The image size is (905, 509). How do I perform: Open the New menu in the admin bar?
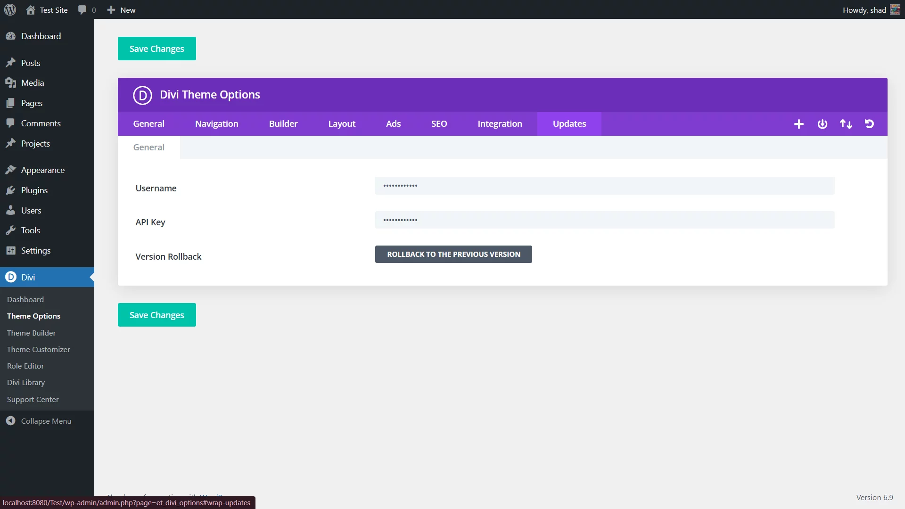click(120, 9)
